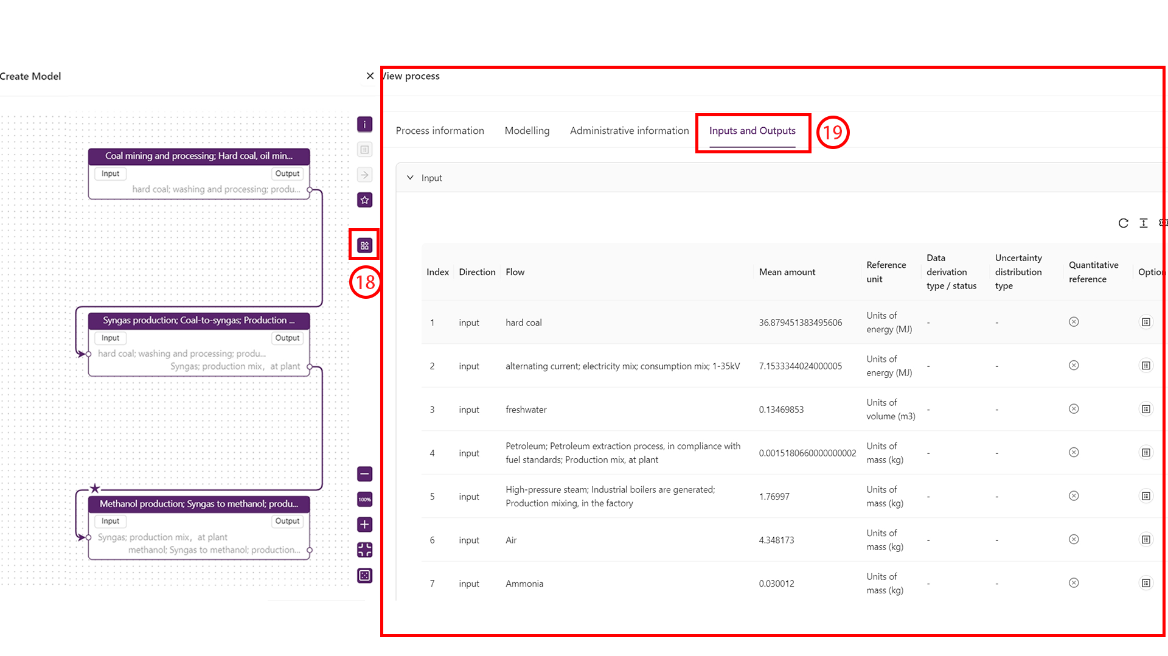Viewport: 1168px width, 656px height.
Task: Click the model info icon in canvas toolbar
Action: [364, 125]
